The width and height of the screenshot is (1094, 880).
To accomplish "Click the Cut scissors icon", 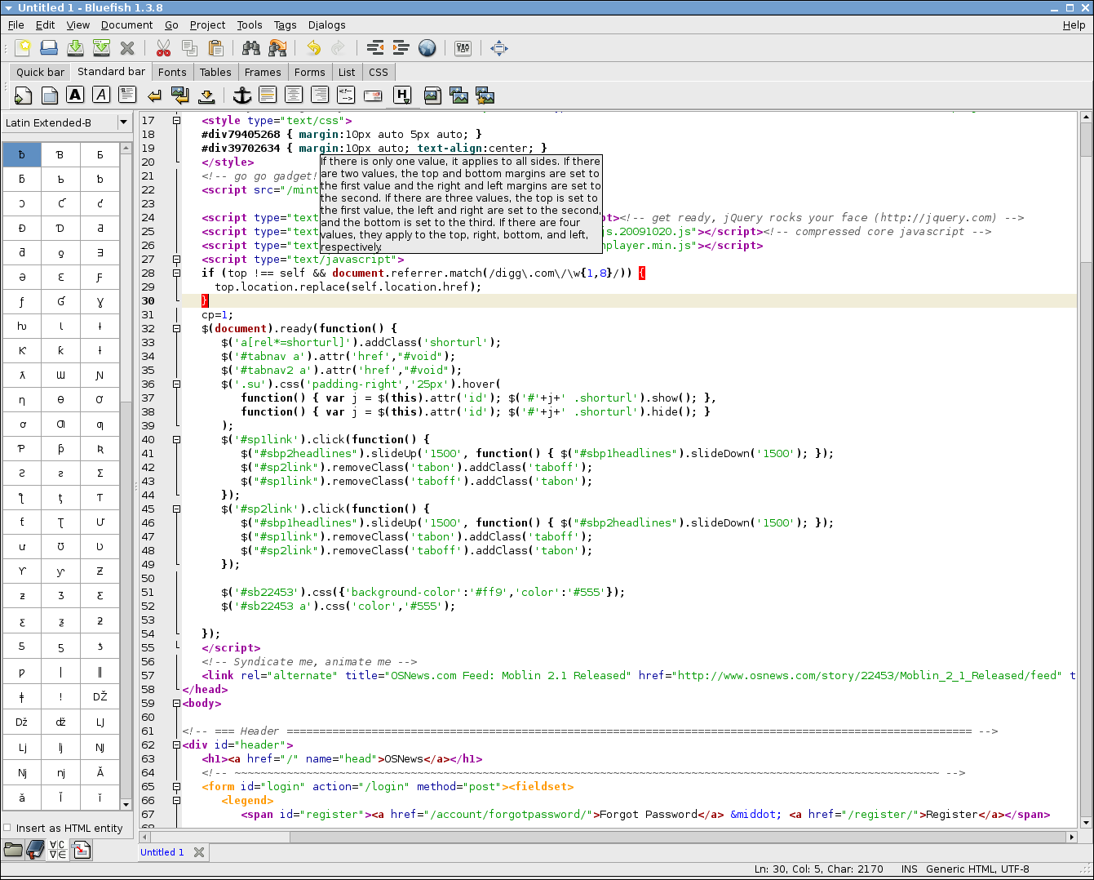I will [163, 48].
